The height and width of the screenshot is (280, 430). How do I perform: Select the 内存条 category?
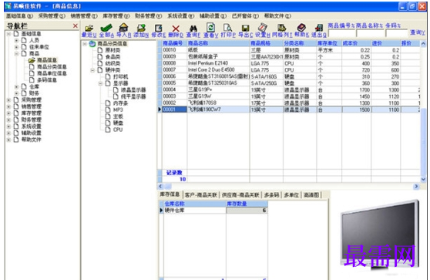120,103
